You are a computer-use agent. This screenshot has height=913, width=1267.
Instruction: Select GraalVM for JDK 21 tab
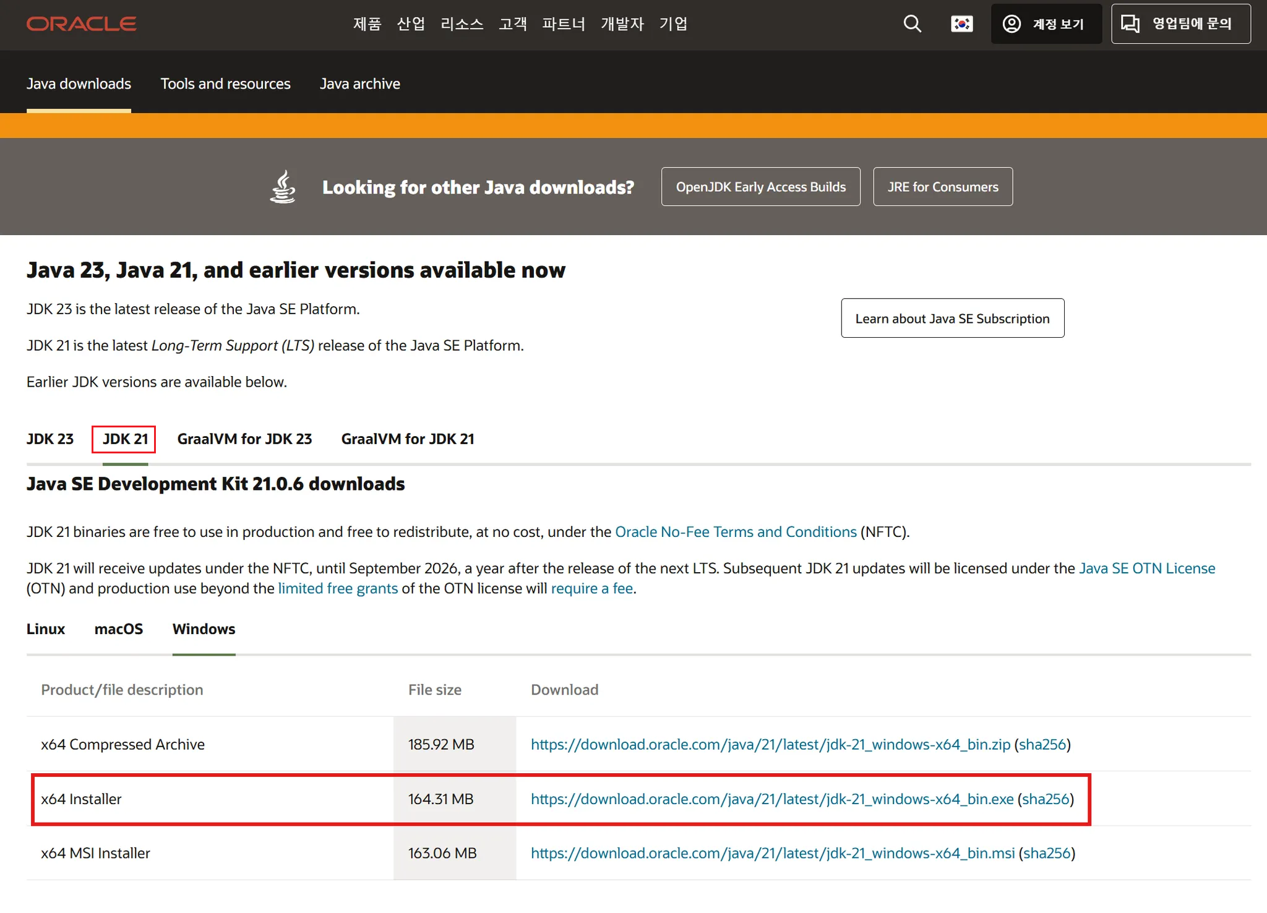click(407, 439)
